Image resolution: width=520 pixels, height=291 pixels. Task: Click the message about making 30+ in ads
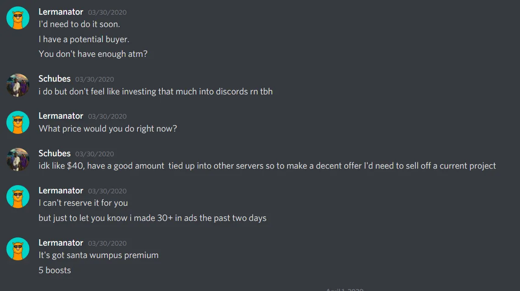[152, 218]
